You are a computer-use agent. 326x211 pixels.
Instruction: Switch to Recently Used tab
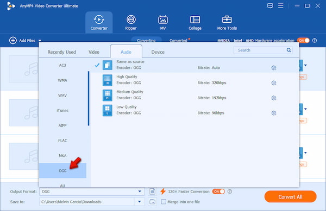tap(61, 52)
